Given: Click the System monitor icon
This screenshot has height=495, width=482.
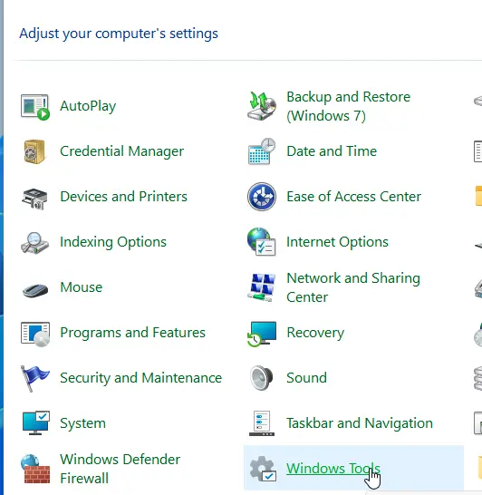Looking at the screenshot, I should pos(36,422).
